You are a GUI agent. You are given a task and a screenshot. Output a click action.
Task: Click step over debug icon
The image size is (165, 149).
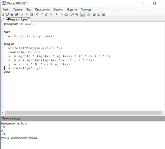click(72, 14)
